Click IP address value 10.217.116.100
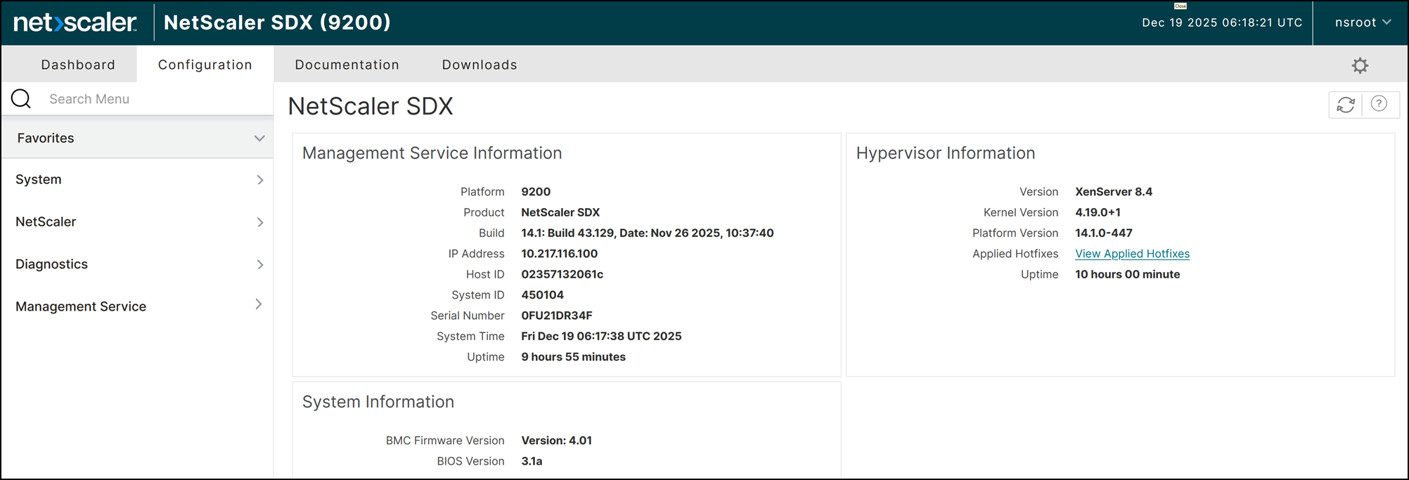The image size is (1409, 480). click(x=559, y=254)
